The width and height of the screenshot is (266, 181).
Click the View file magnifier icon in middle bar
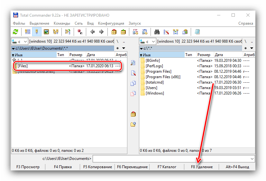pyautogui.click(x=133, y=63)
